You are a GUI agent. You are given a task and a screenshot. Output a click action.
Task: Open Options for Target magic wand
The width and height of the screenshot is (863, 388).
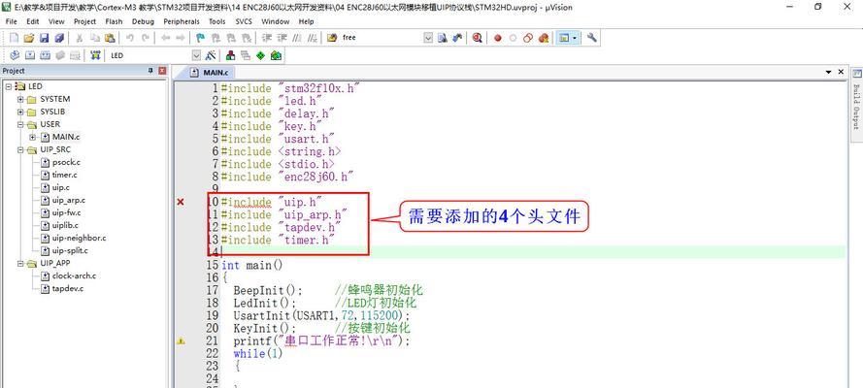tap(211, 55)
